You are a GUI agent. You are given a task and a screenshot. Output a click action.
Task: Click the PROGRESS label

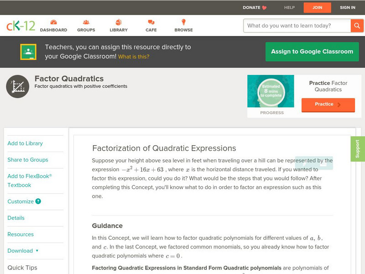pyautogui.click(x=272, y=112)
